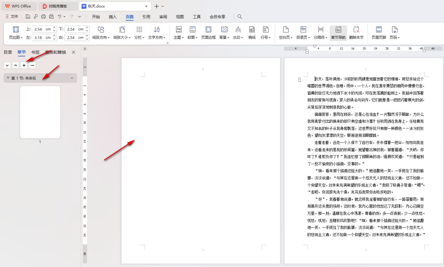
Task: Click the ruler corner toggle button
Action: click(85, 49)
